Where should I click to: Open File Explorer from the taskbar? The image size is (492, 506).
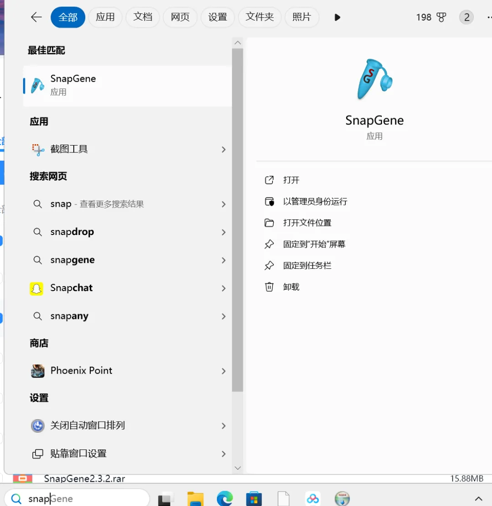pos(195,499)
